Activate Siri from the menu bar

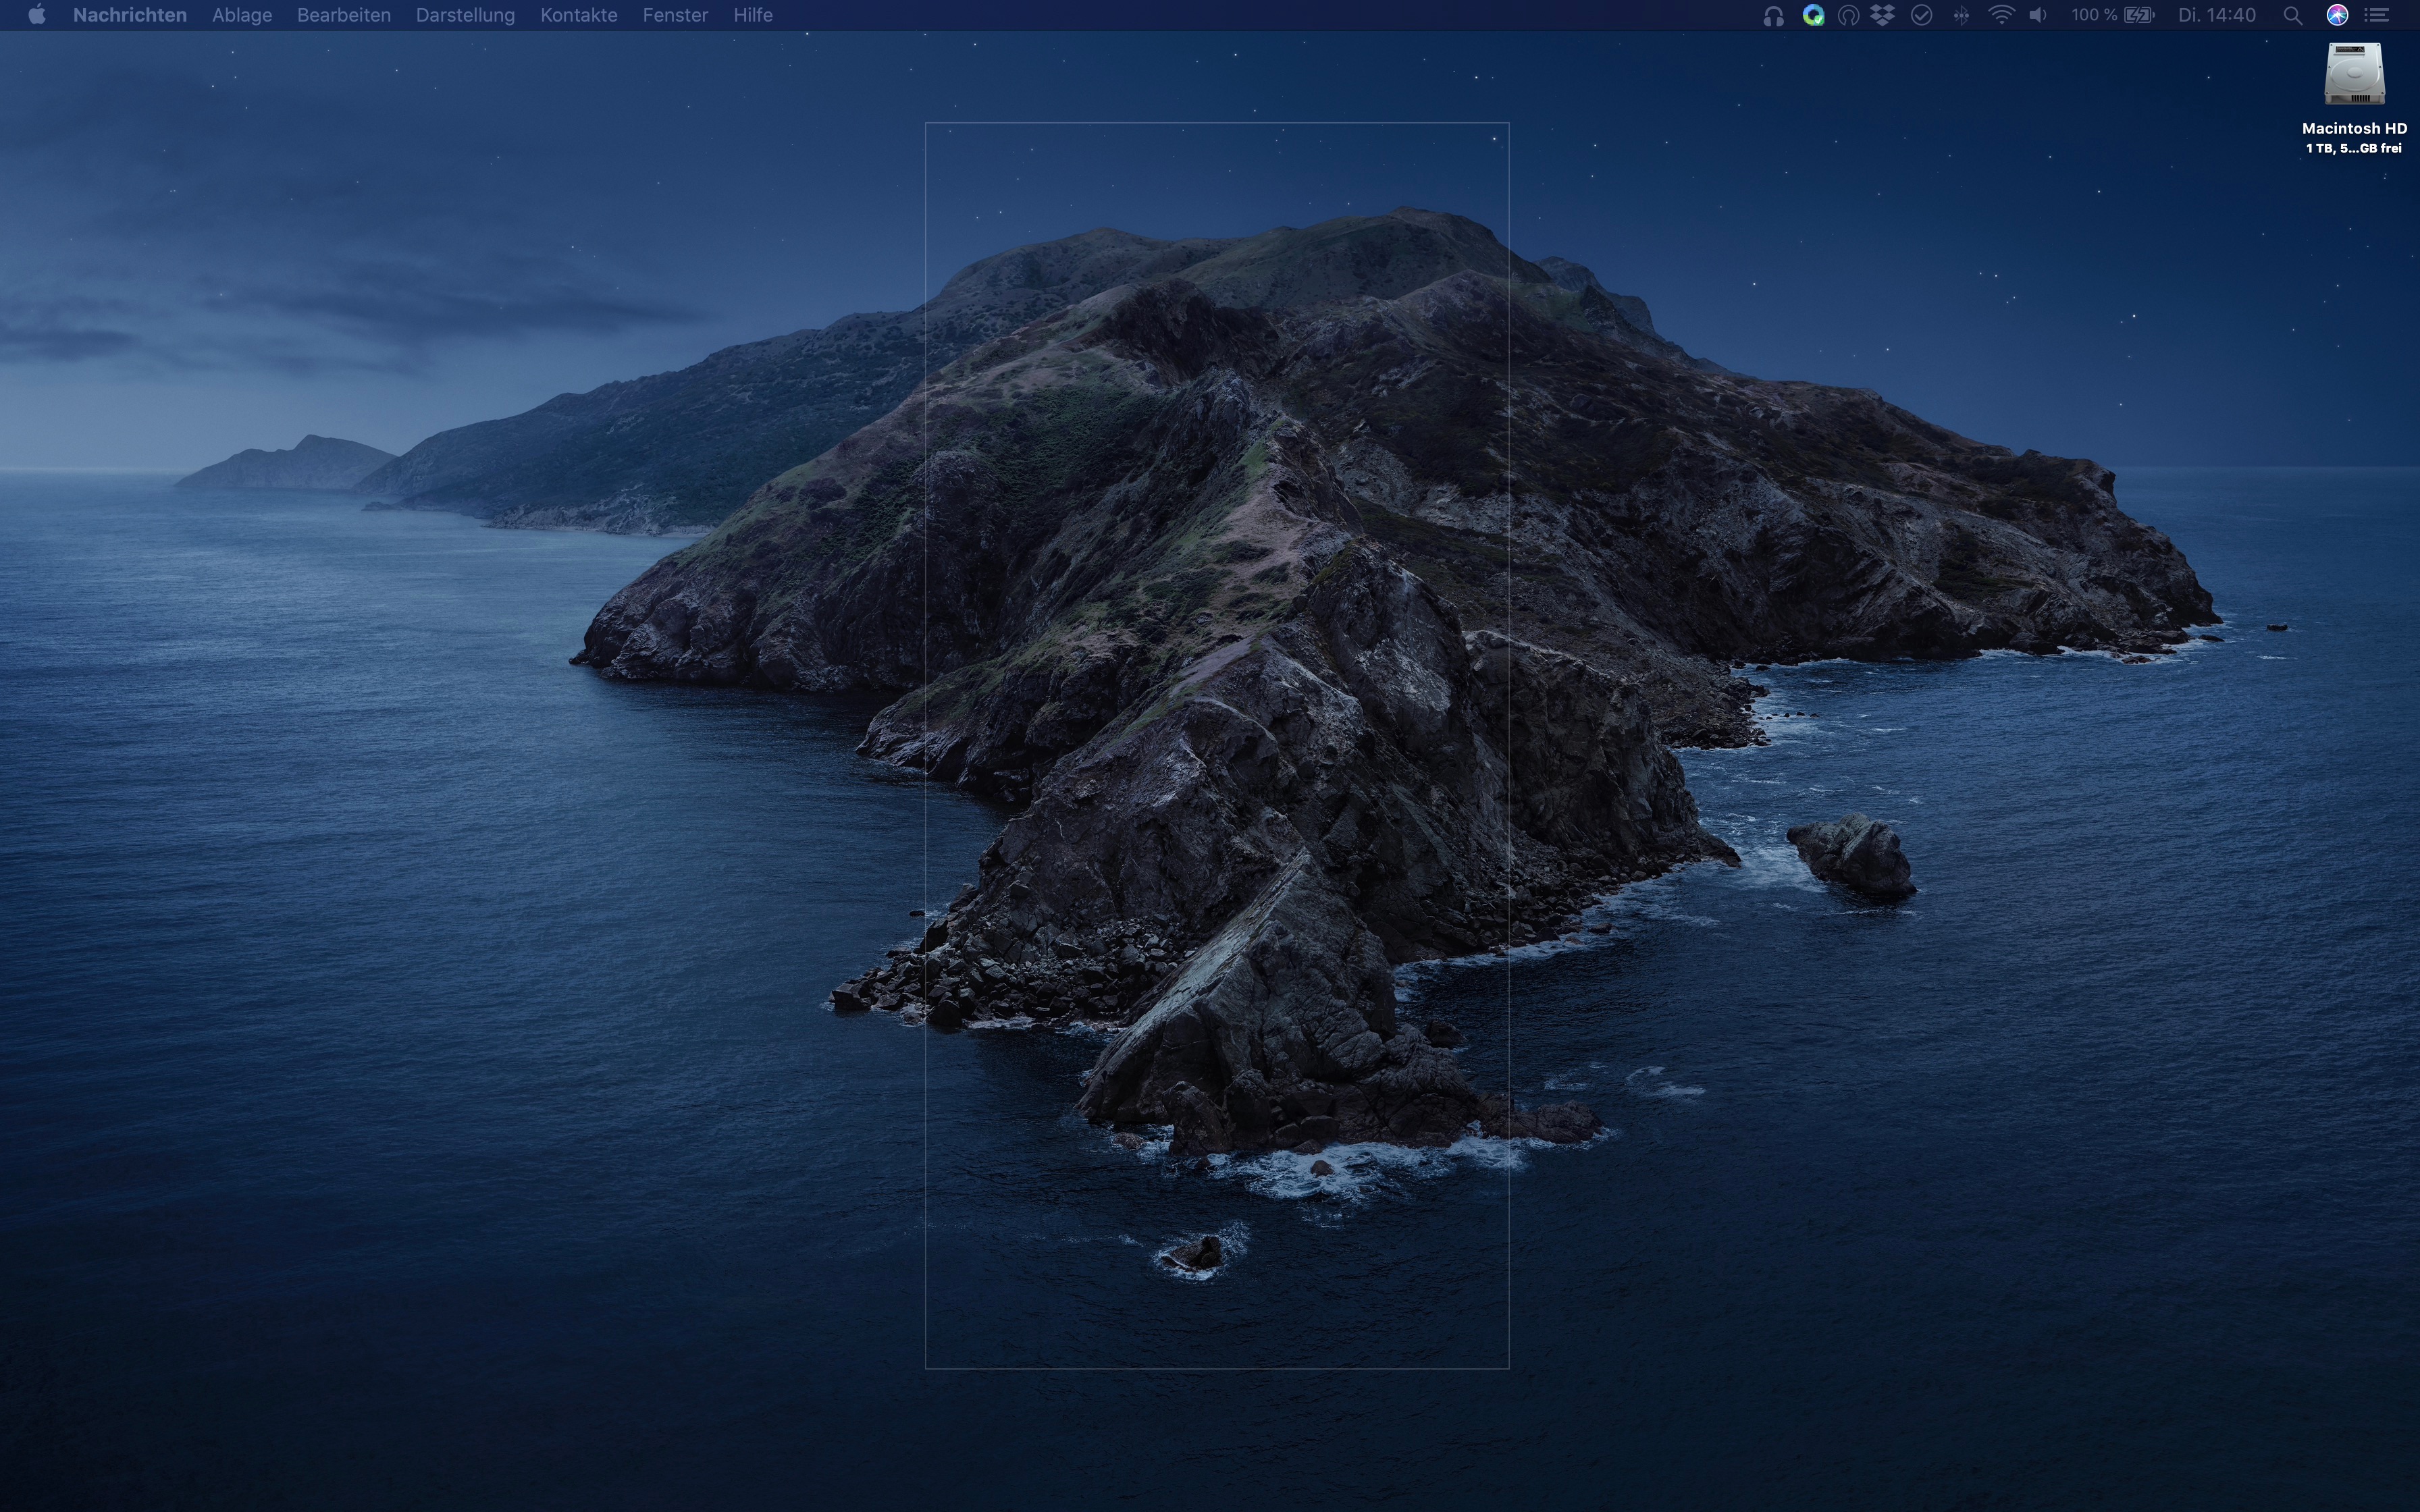coord(2337,15)
